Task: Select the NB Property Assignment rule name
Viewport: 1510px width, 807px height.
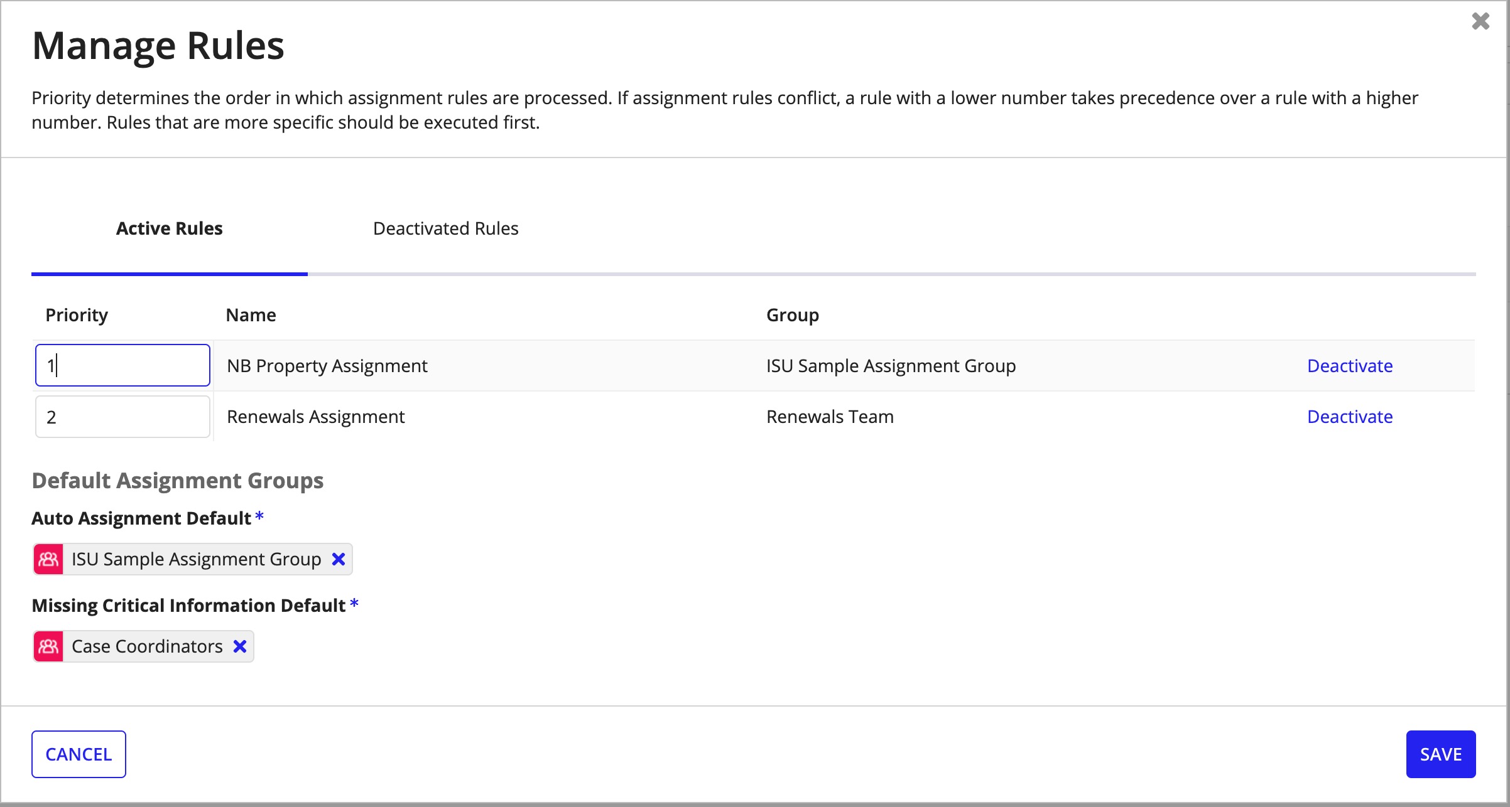Action: (327, 366)
